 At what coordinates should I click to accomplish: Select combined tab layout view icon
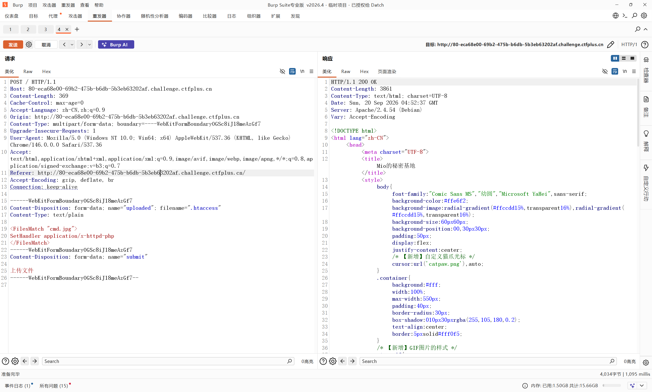pos(632,58)
